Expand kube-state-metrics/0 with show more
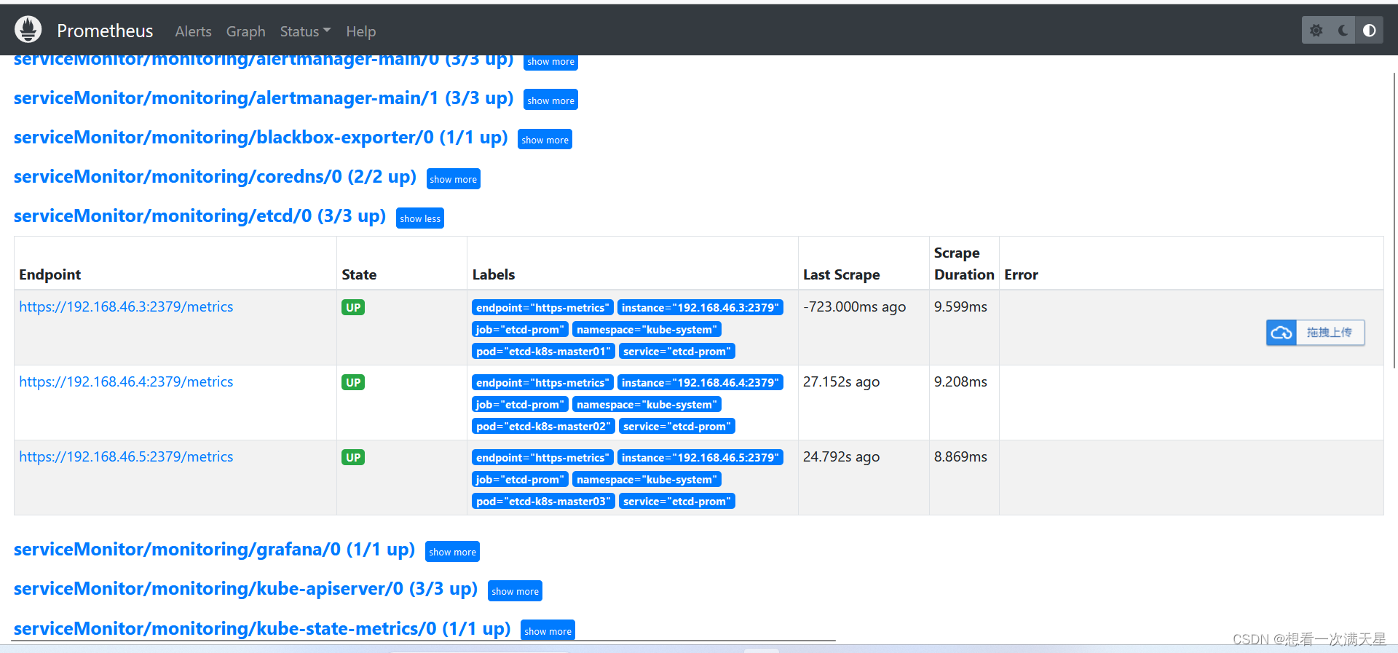The height and width of the screenshot is (653, 1398). pos(548,630)
